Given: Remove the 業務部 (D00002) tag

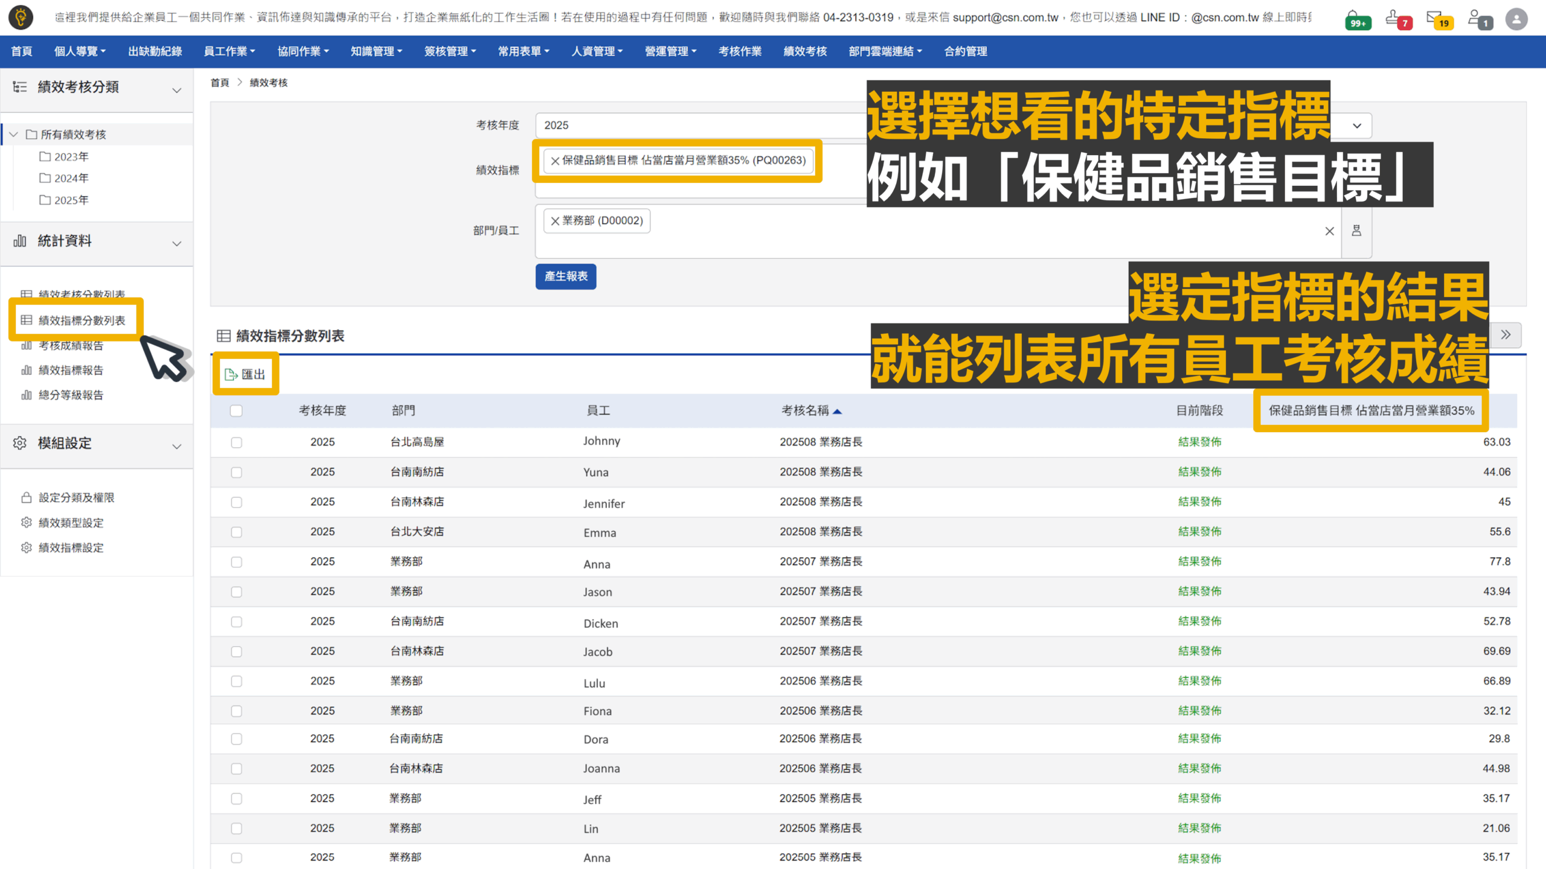Looking at the screenshot, I should [555, 221].
